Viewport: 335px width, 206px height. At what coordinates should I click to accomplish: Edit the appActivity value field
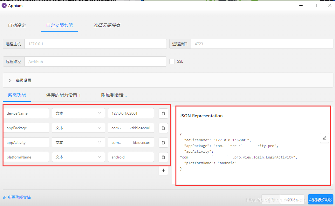pyautogui.click(x=131, y=143)
